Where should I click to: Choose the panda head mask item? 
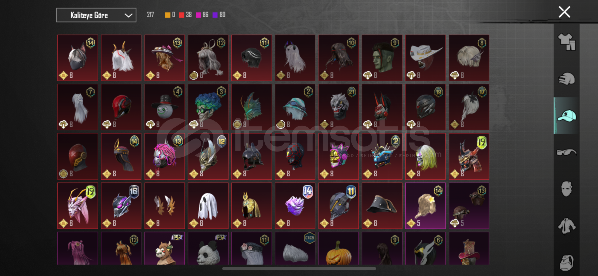click(x=208, y=248)
